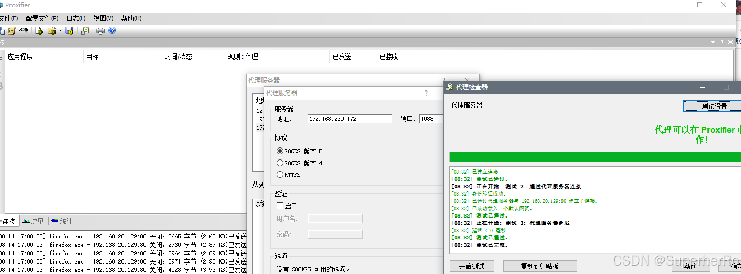
Task: Expand the Open Profile dropdown arrow
Action: (x=60, y=30)
